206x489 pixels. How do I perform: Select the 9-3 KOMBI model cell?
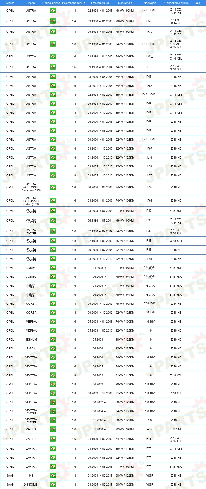(31, 485)
